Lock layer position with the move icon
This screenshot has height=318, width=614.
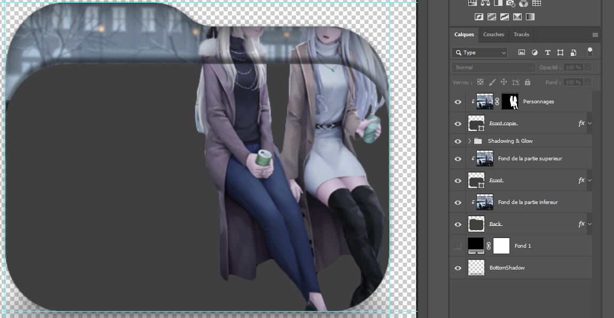pos(504,82)
